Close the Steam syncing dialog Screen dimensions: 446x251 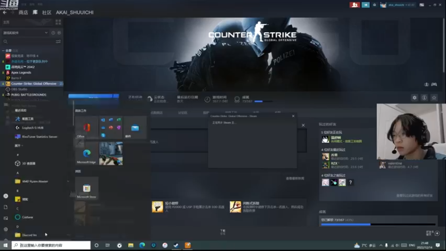click(x=293, y=116)
